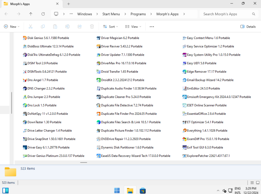Click the Easy System Utility Pro icon
Image resolution: width=261 pixels, height=194 pixels.
click(185, 55)
